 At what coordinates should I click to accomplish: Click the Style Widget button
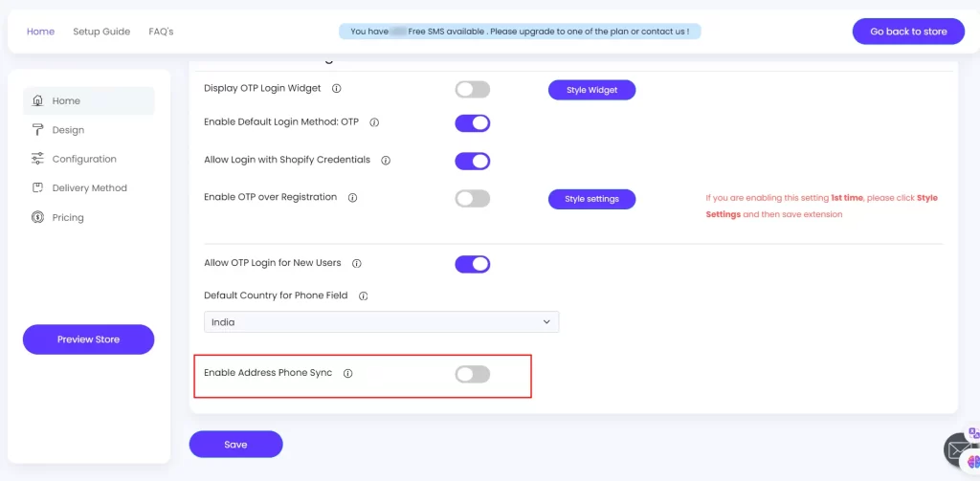tap(591, 90)
